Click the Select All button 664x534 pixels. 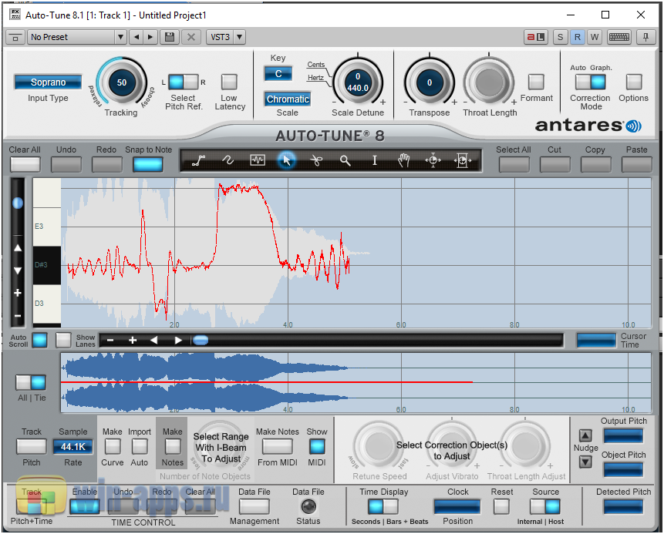514,165
